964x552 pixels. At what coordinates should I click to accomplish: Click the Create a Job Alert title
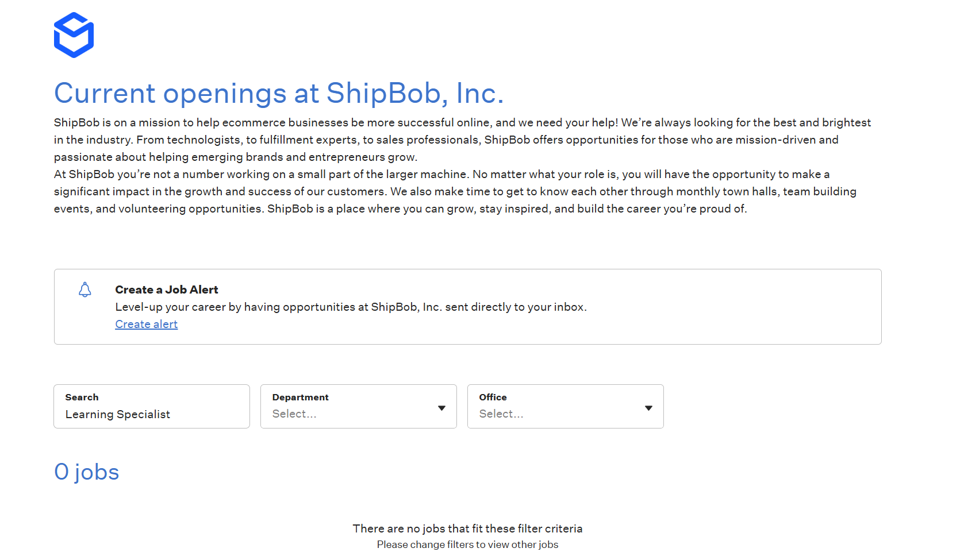pos(167,289)
